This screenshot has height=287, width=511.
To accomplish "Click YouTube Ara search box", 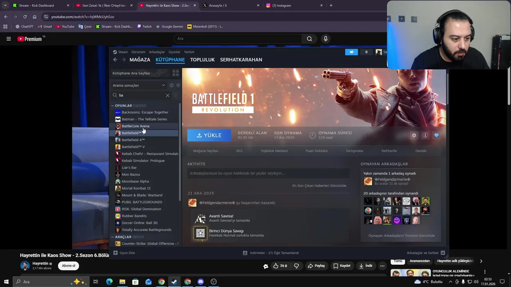I will tap(238, 39).
